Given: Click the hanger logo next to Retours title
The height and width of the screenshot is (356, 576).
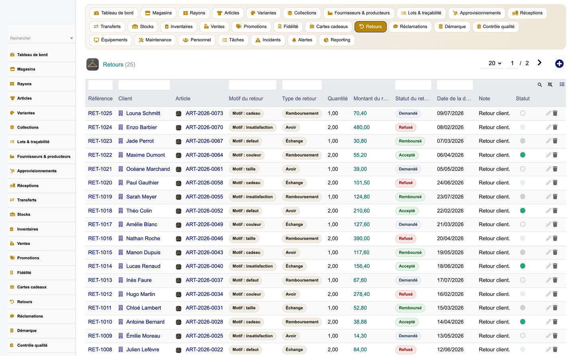Looking at the screenshot, I should point(92,64).
